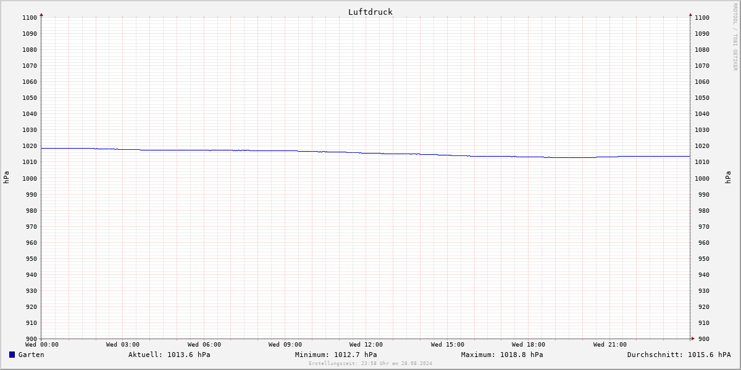Click the 1050 label on left axis
This screenshot has width=741, height=370.
pos(30,98)
